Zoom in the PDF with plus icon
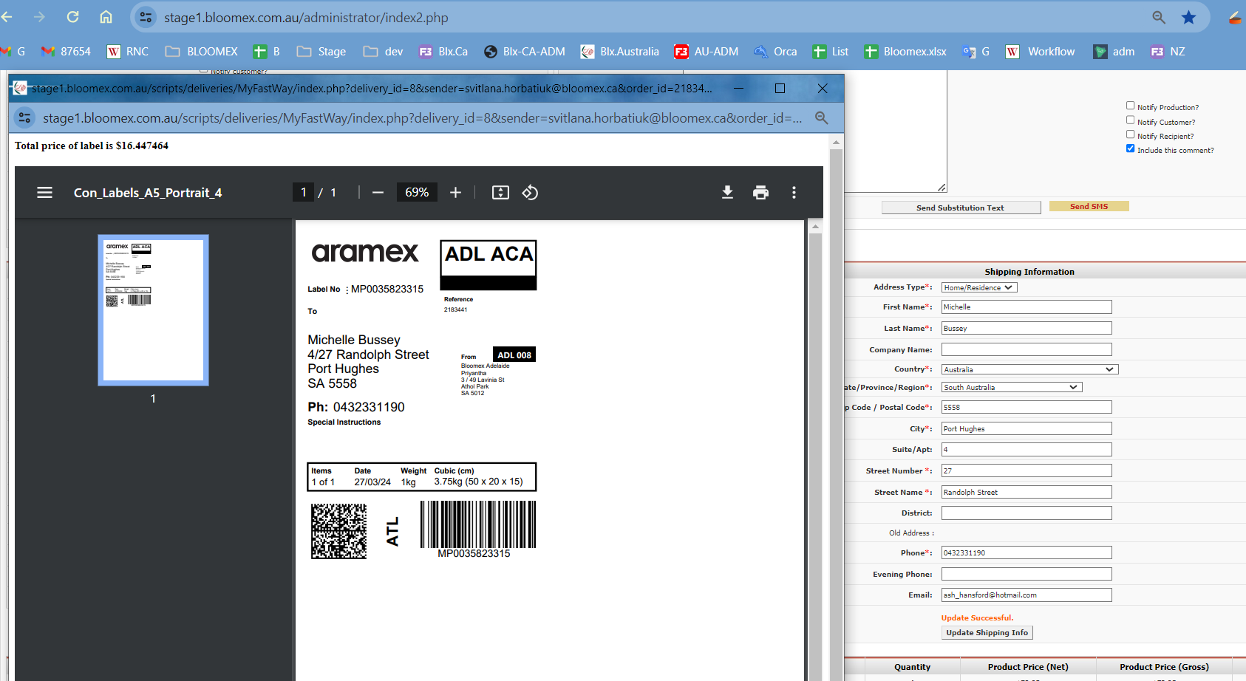Image resolution: width=1246 pixels, height=681 pixels. click(455, 193)
